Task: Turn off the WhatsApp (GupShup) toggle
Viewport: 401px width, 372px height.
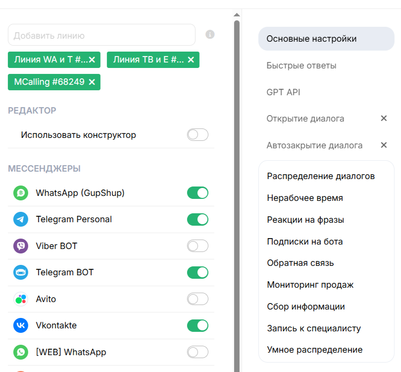Action: [198, 193]
